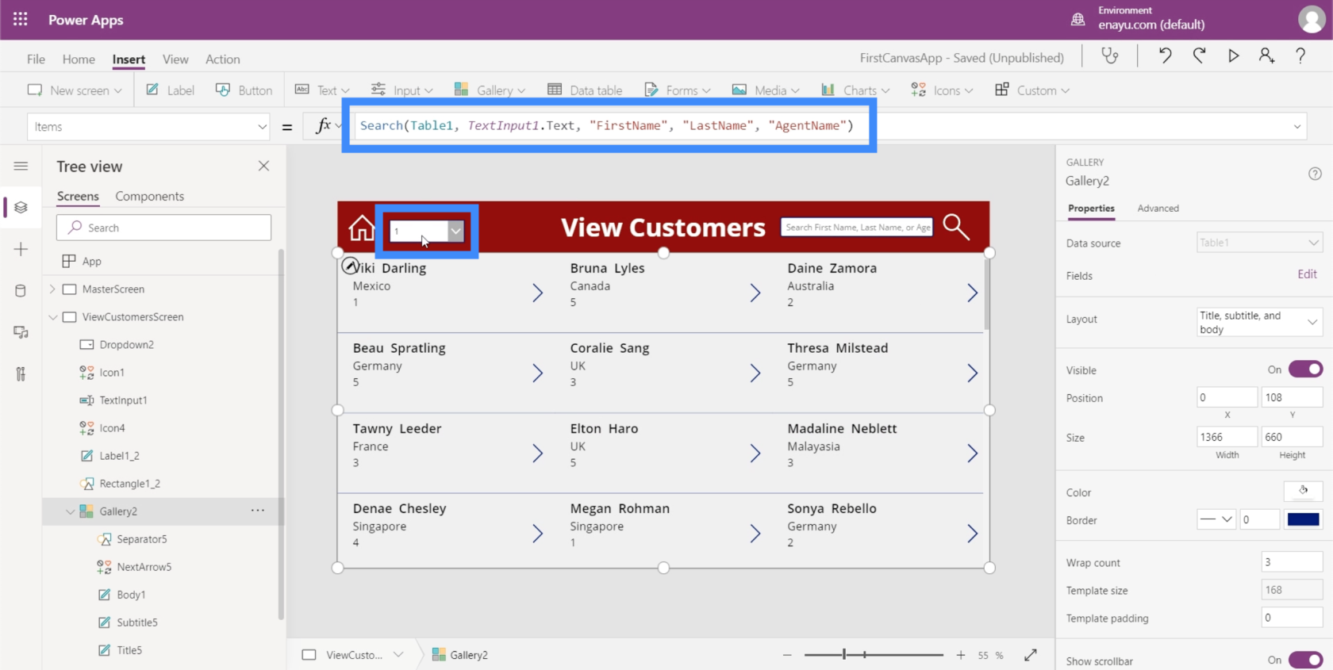Open the App checker stethoscope icon
This screenshot has height=670, width=1333.
point(1109,56)
